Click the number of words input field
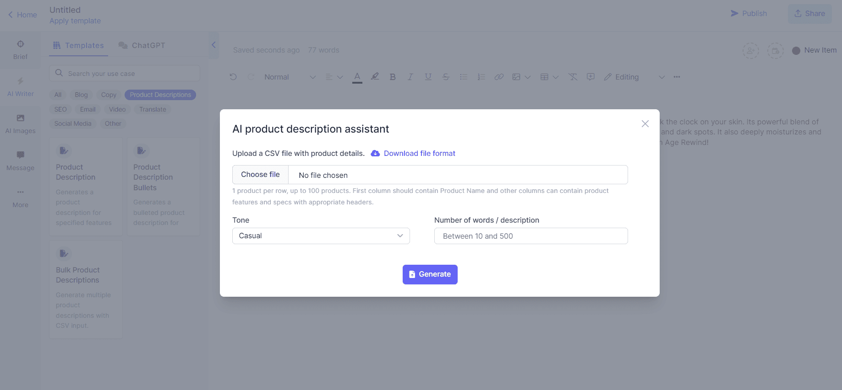 tap(530, 236)
